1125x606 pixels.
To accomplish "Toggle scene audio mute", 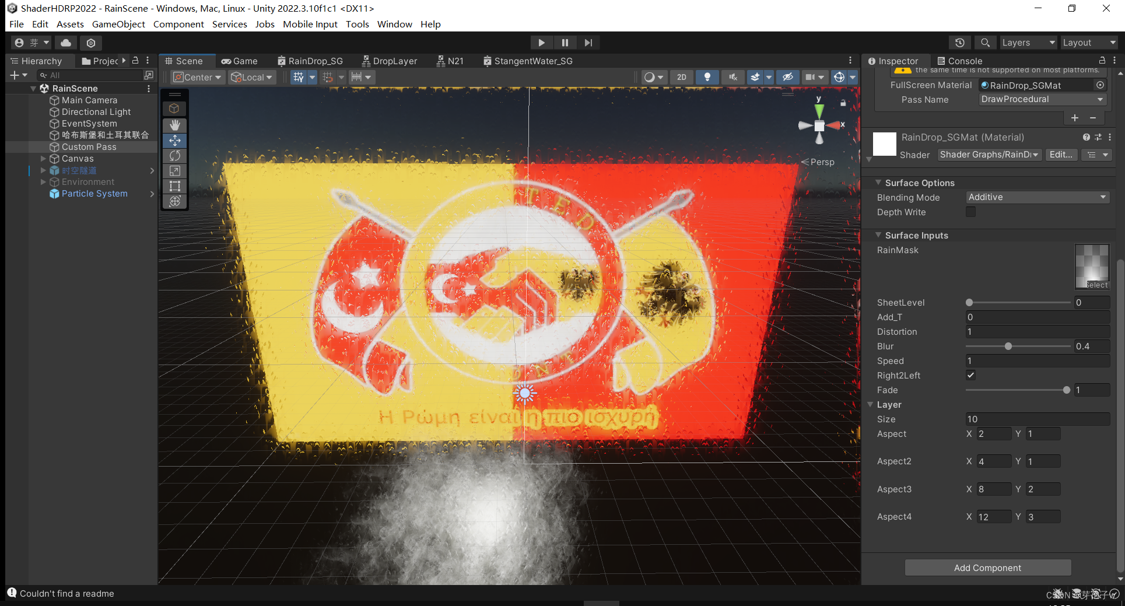I will 733,77.
